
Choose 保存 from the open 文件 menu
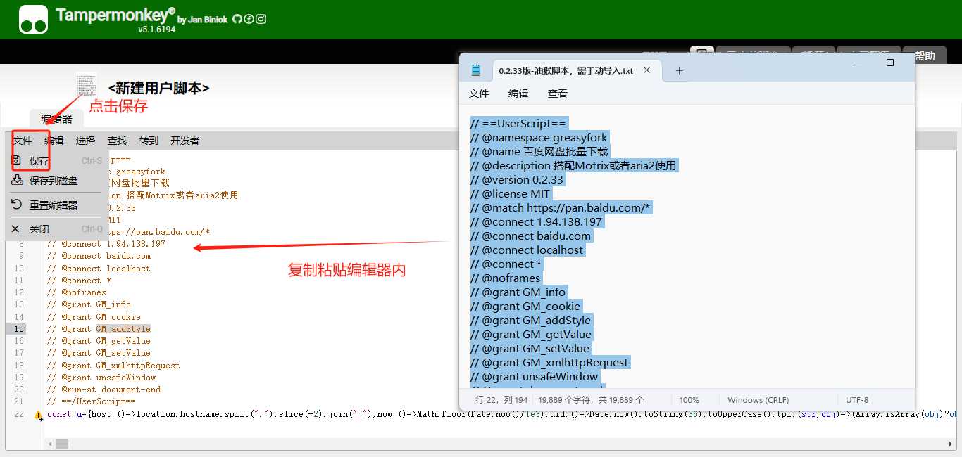(x=58, y=161)
